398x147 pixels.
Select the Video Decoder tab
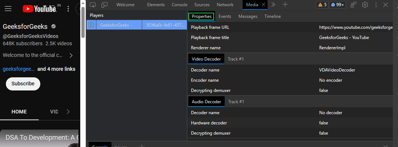(206, 59)
